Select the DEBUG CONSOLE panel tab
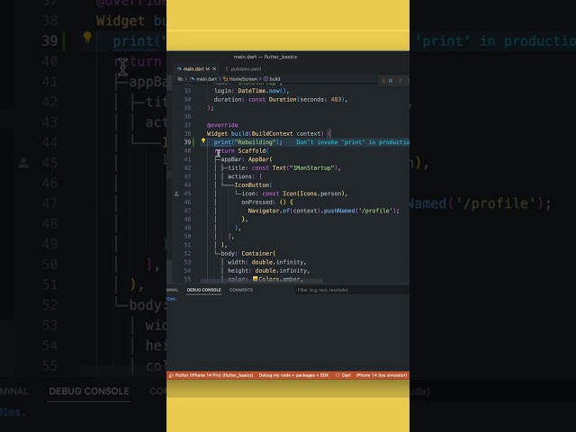The width and height of the screenshot is (576, 432). coord(204,290)
